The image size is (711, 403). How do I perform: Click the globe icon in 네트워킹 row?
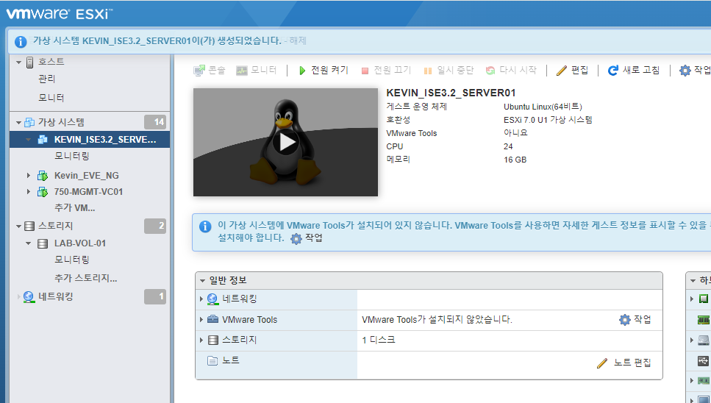point(212,299)
